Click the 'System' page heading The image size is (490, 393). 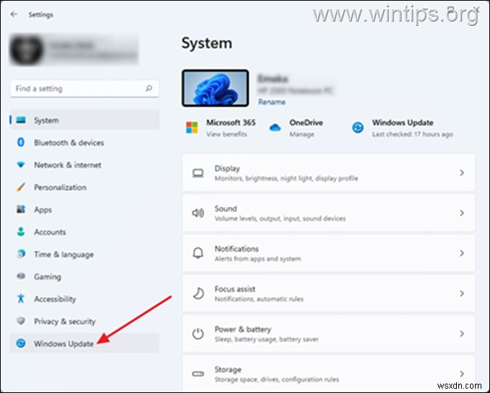pos(207,43)
